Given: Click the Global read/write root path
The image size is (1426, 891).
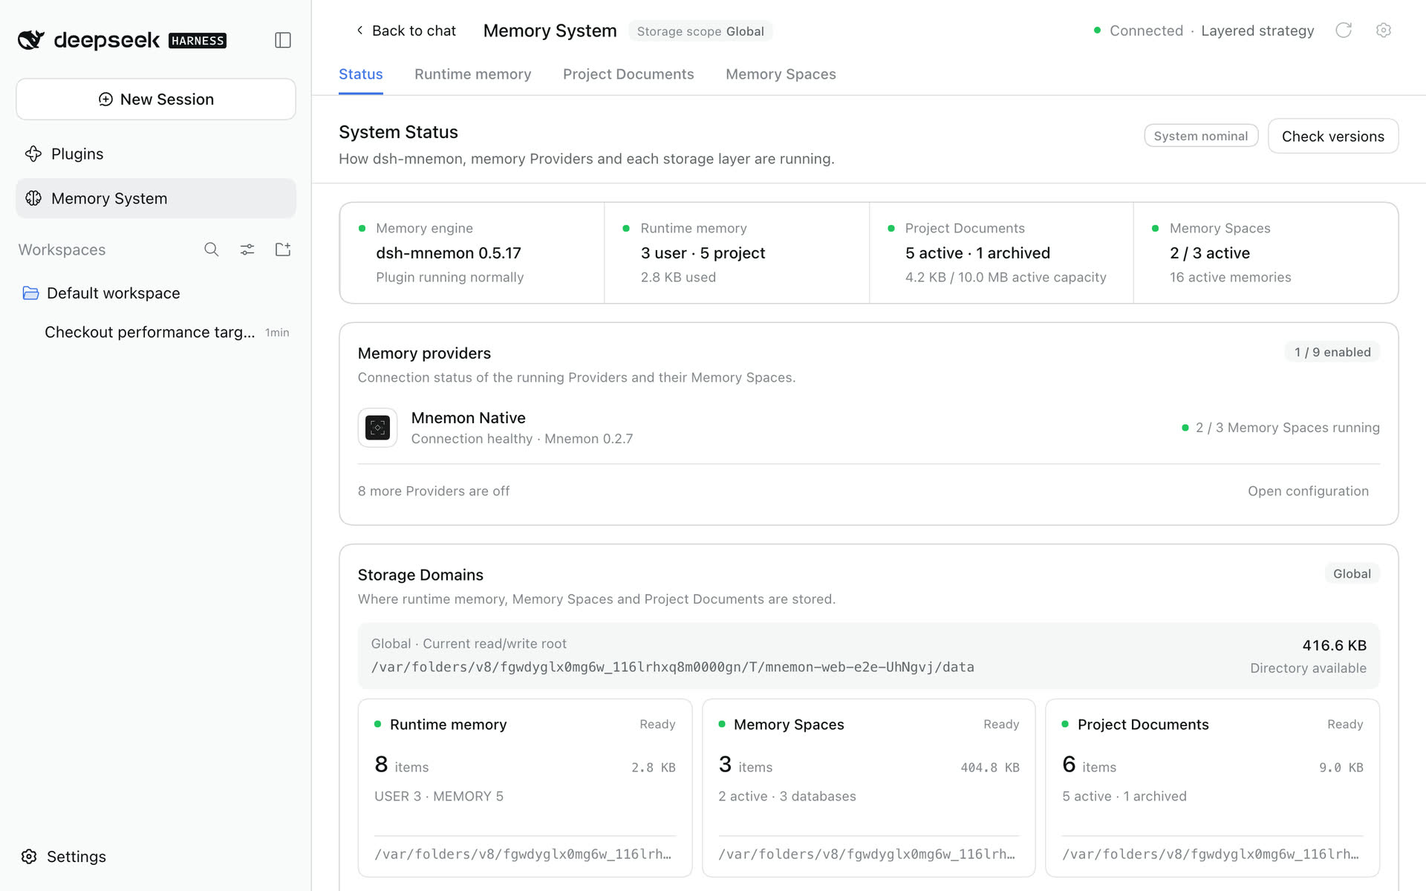Looking at the screenshot, I should [673, 667].
